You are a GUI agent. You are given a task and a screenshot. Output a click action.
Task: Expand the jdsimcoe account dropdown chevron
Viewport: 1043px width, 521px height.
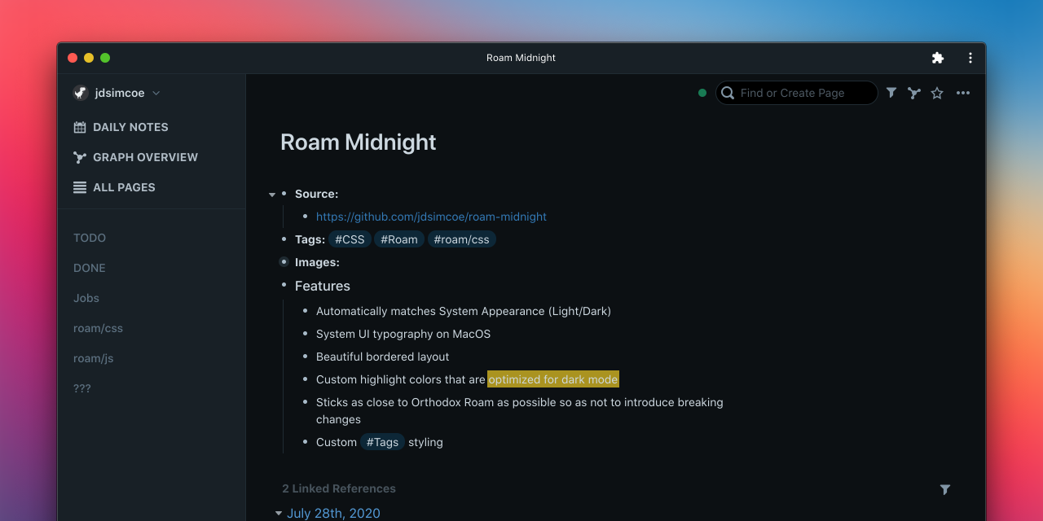(x=155, y=93)
